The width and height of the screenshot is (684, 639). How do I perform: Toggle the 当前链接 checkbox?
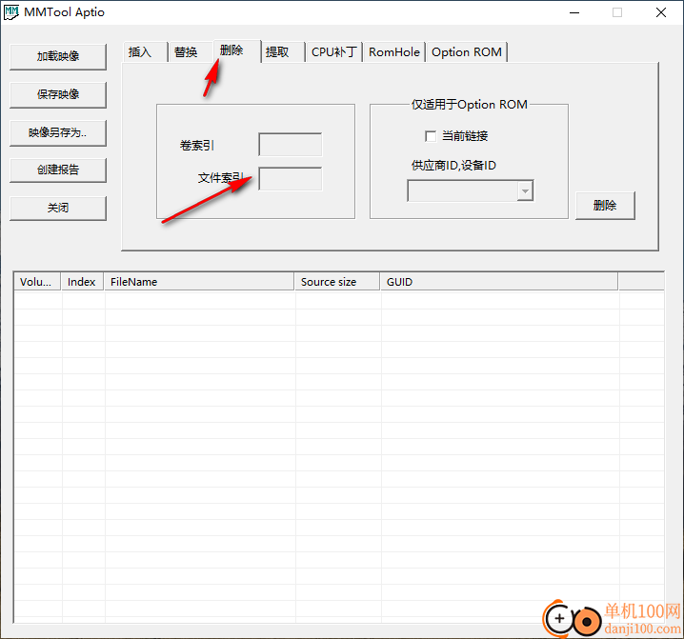tap(431, 136)
